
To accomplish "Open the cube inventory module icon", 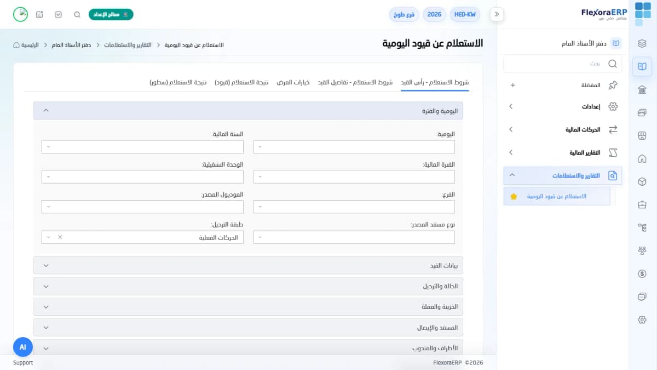I will (642, 181).
